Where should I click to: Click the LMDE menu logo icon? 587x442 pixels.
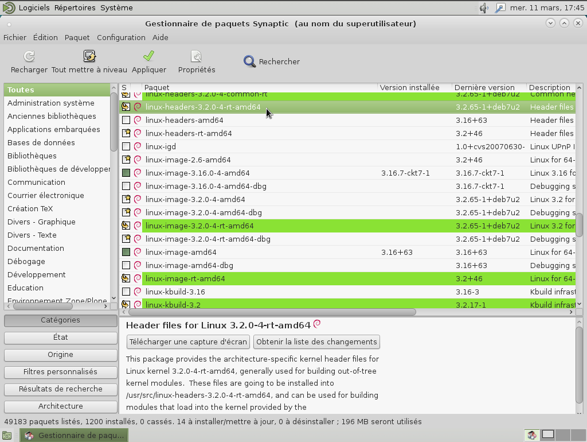9,8
